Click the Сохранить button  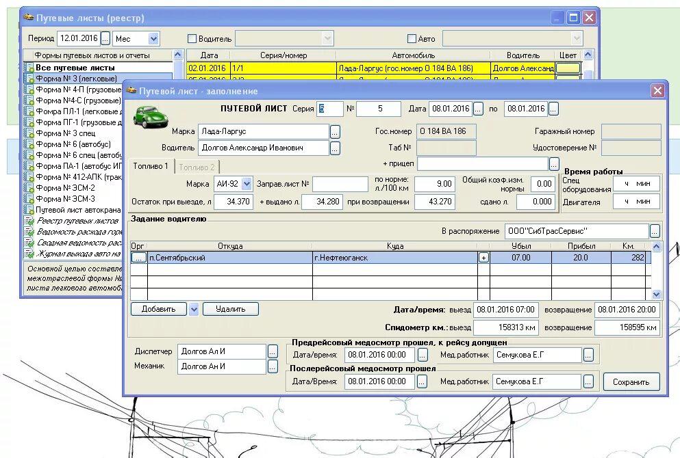click(631, 382)
